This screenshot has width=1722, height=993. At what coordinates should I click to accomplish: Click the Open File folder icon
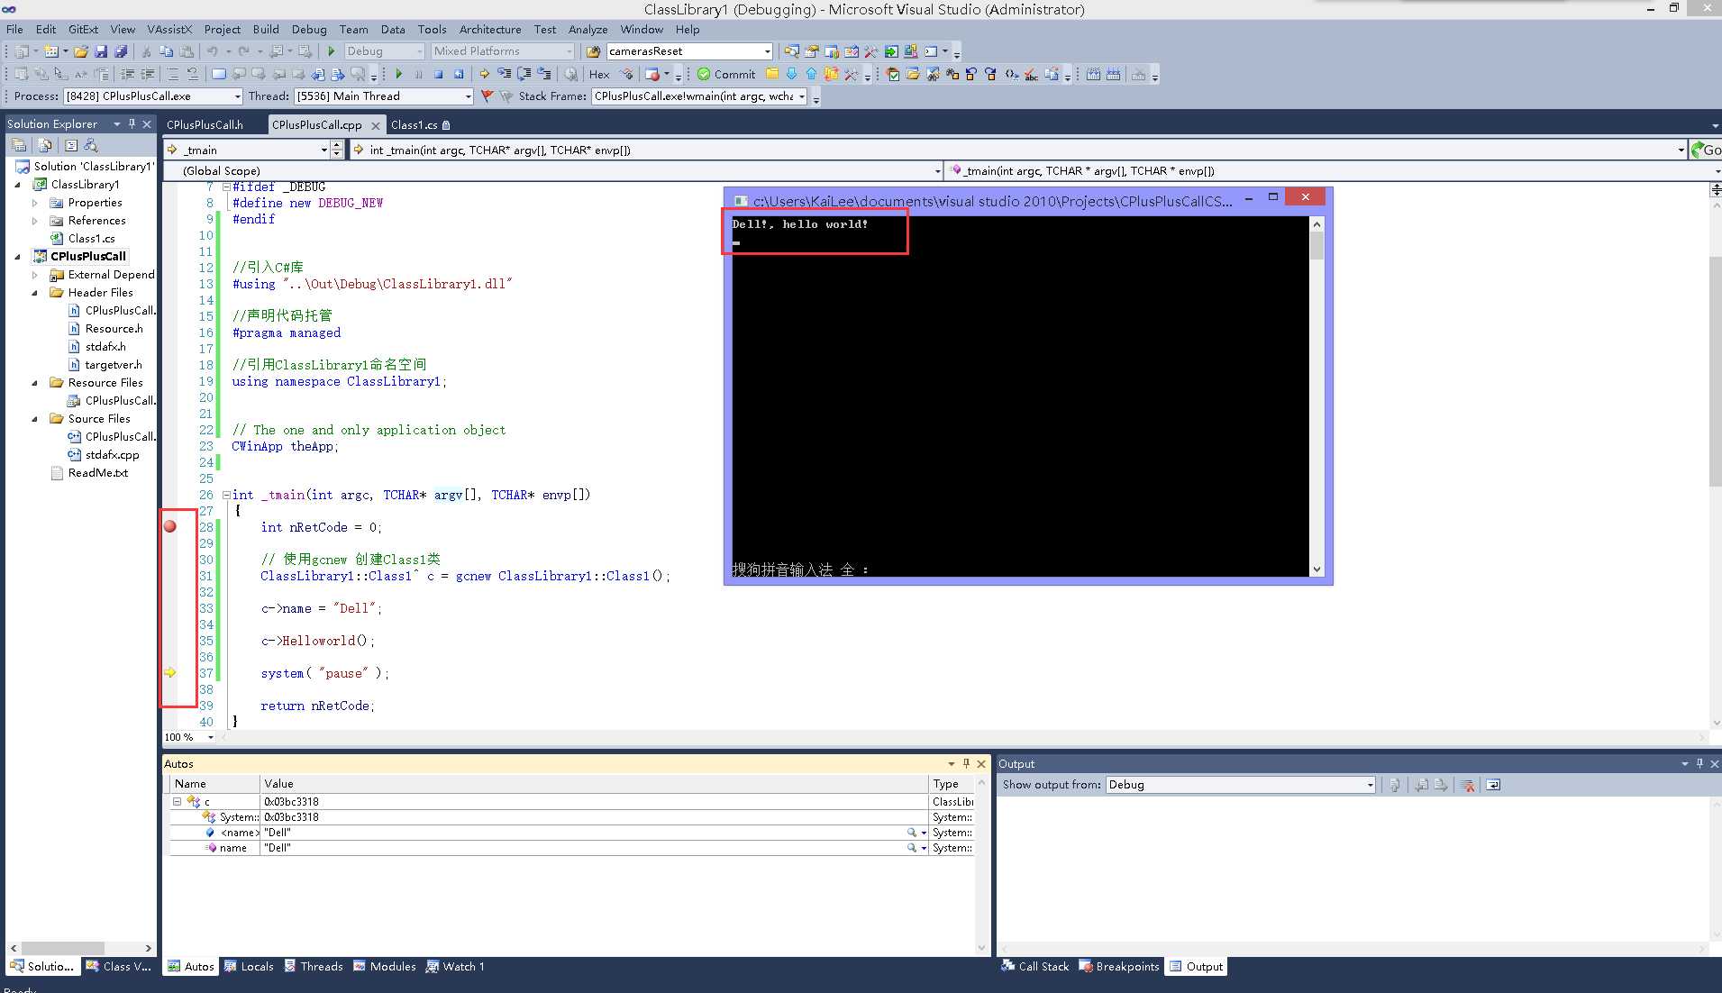(x=80, y=51)
